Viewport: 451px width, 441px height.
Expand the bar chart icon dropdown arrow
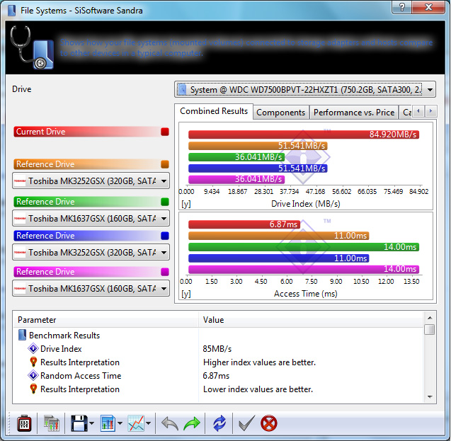coord(120,423)
